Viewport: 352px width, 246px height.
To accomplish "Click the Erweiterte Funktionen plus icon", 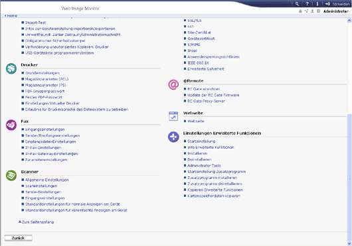I will [x=173, y=137].
